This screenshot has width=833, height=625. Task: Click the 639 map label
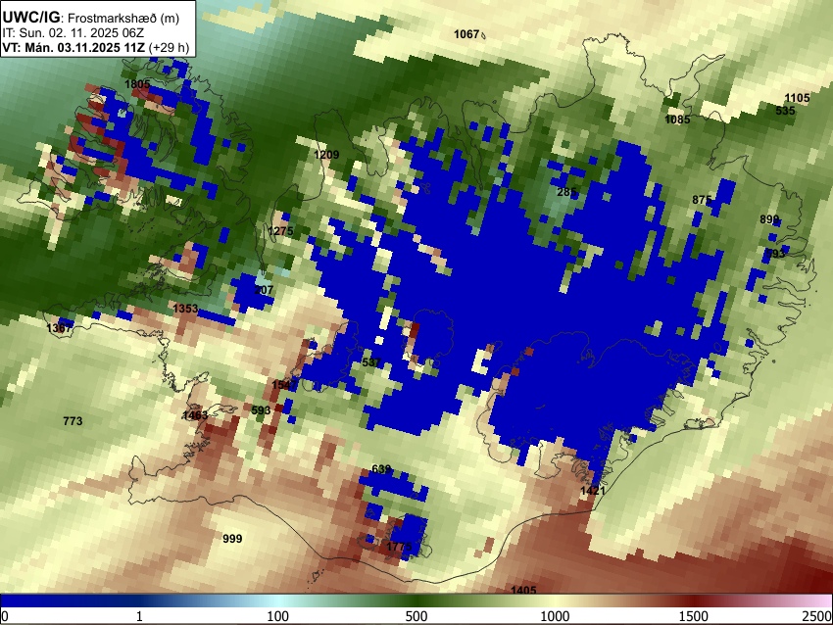point(381,469)
